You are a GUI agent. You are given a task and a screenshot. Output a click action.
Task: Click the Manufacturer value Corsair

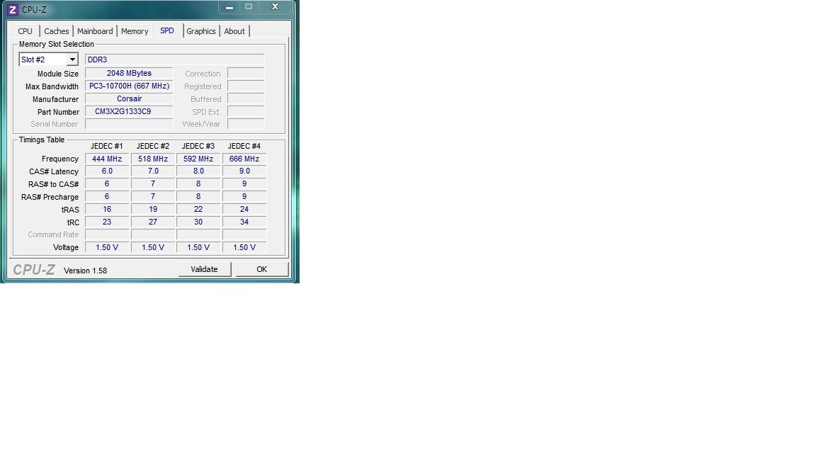128,99
